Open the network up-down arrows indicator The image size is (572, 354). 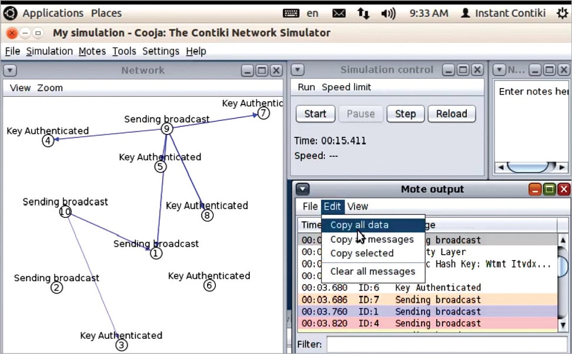click(x=363, y=14)
